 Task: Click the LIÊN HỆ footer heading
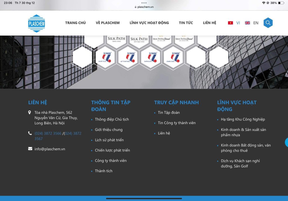pyautogui.click(x=38, y=102)
